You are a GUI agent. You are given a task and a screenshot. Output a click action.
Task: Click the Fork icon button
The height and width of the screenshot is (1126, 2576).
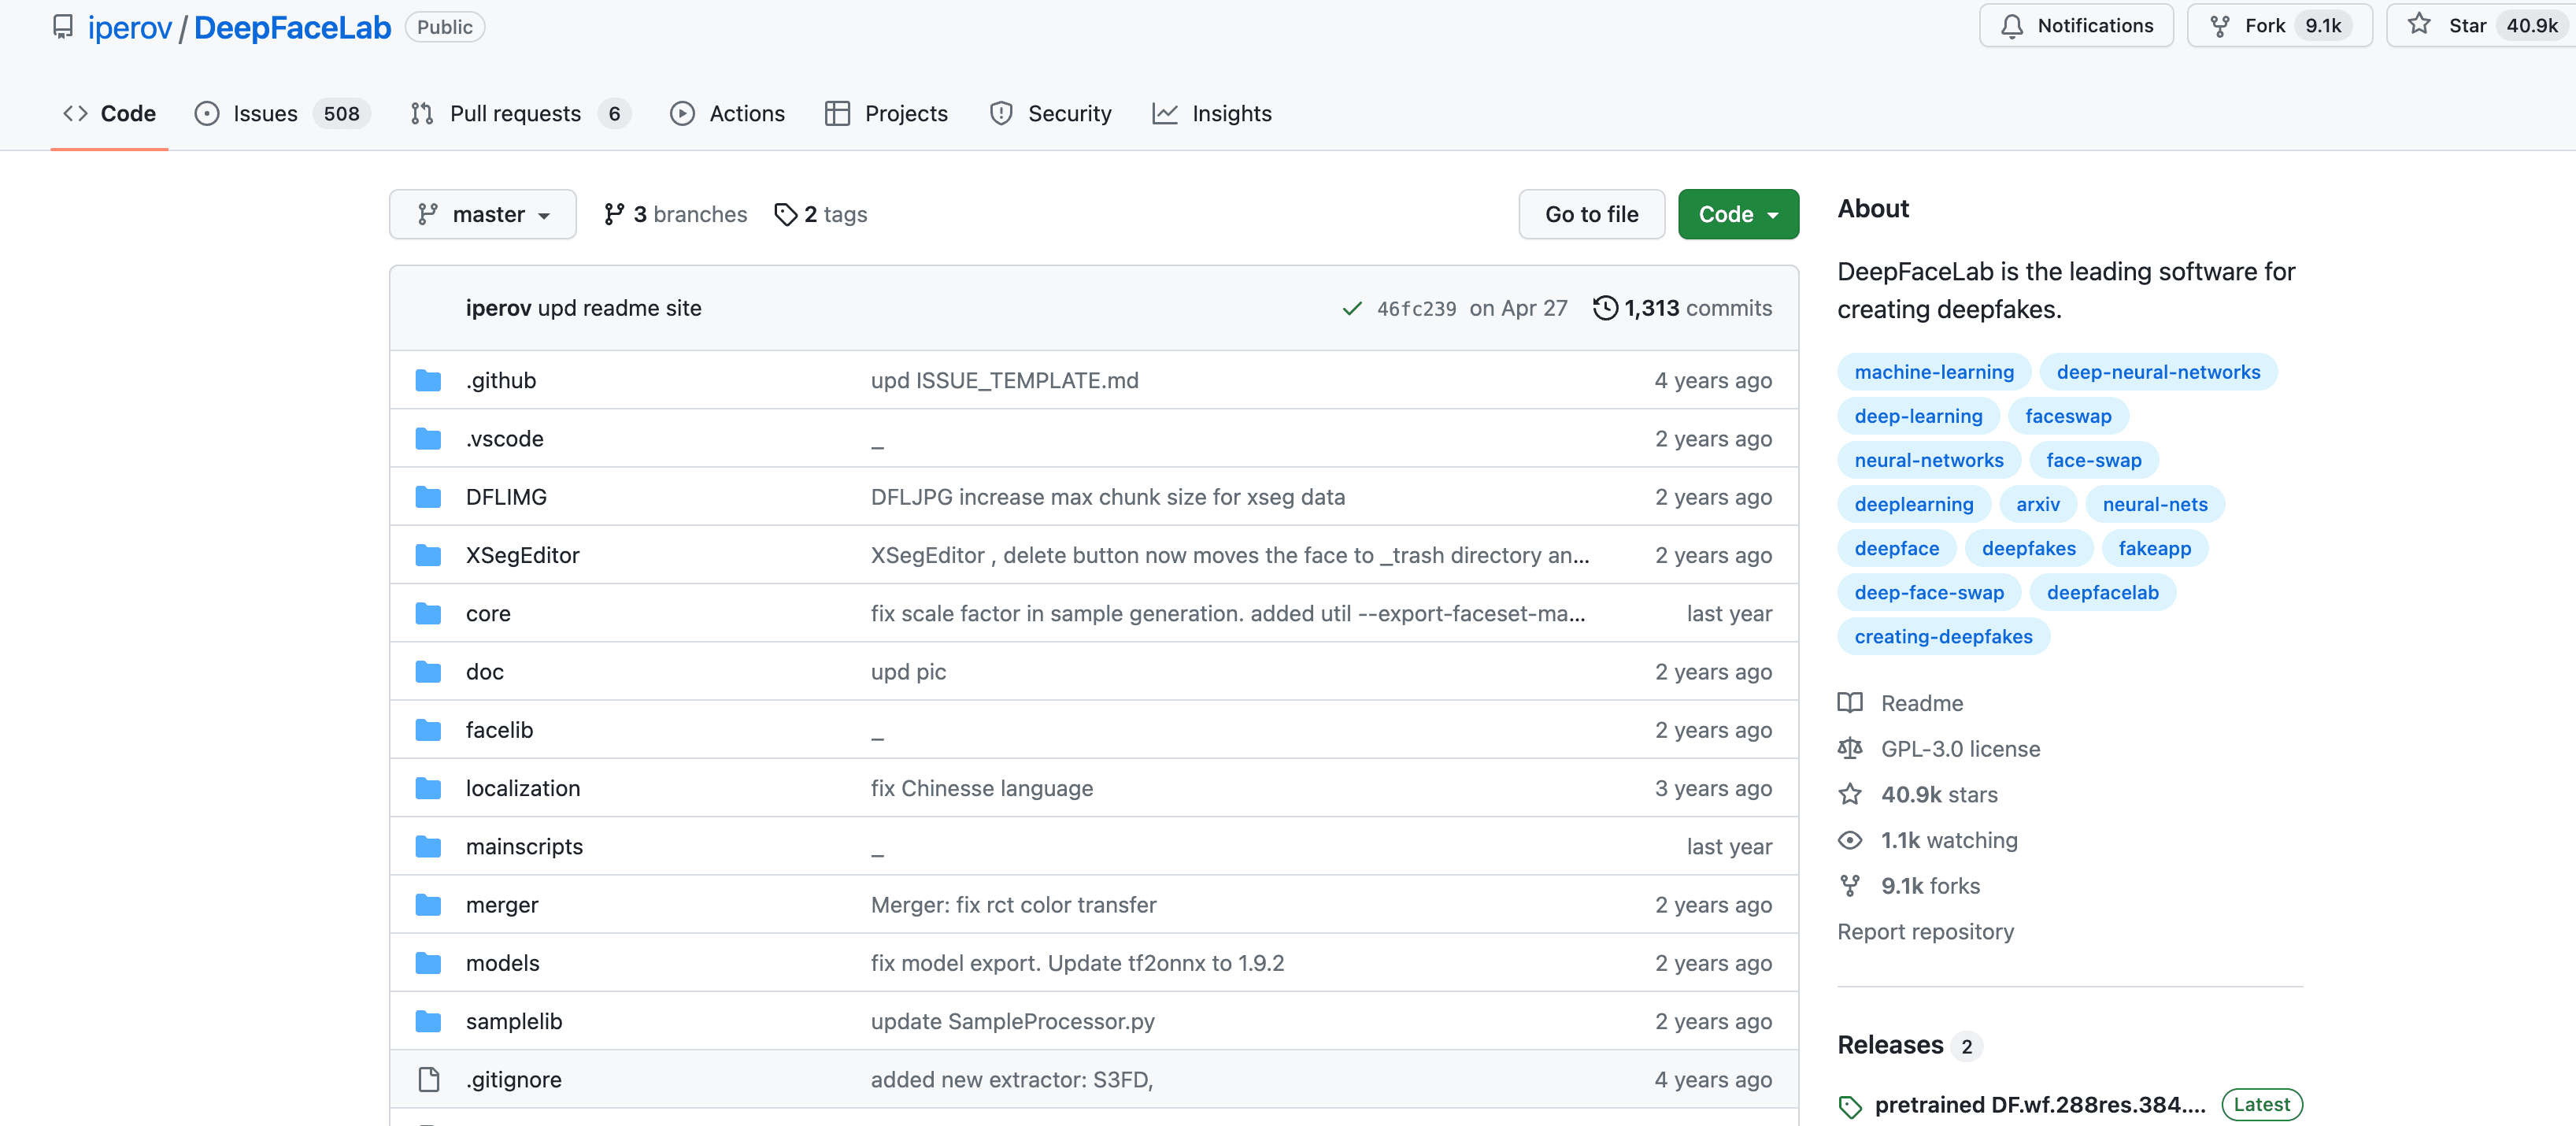[x=2220, y=26]
